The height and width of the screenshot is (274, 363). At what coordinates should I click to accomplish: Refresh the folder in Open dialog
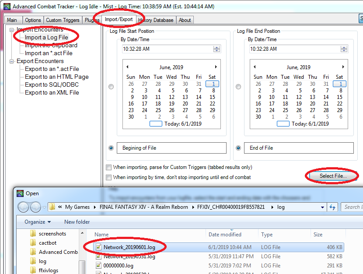pyautogui.click(x=332, y=207)
